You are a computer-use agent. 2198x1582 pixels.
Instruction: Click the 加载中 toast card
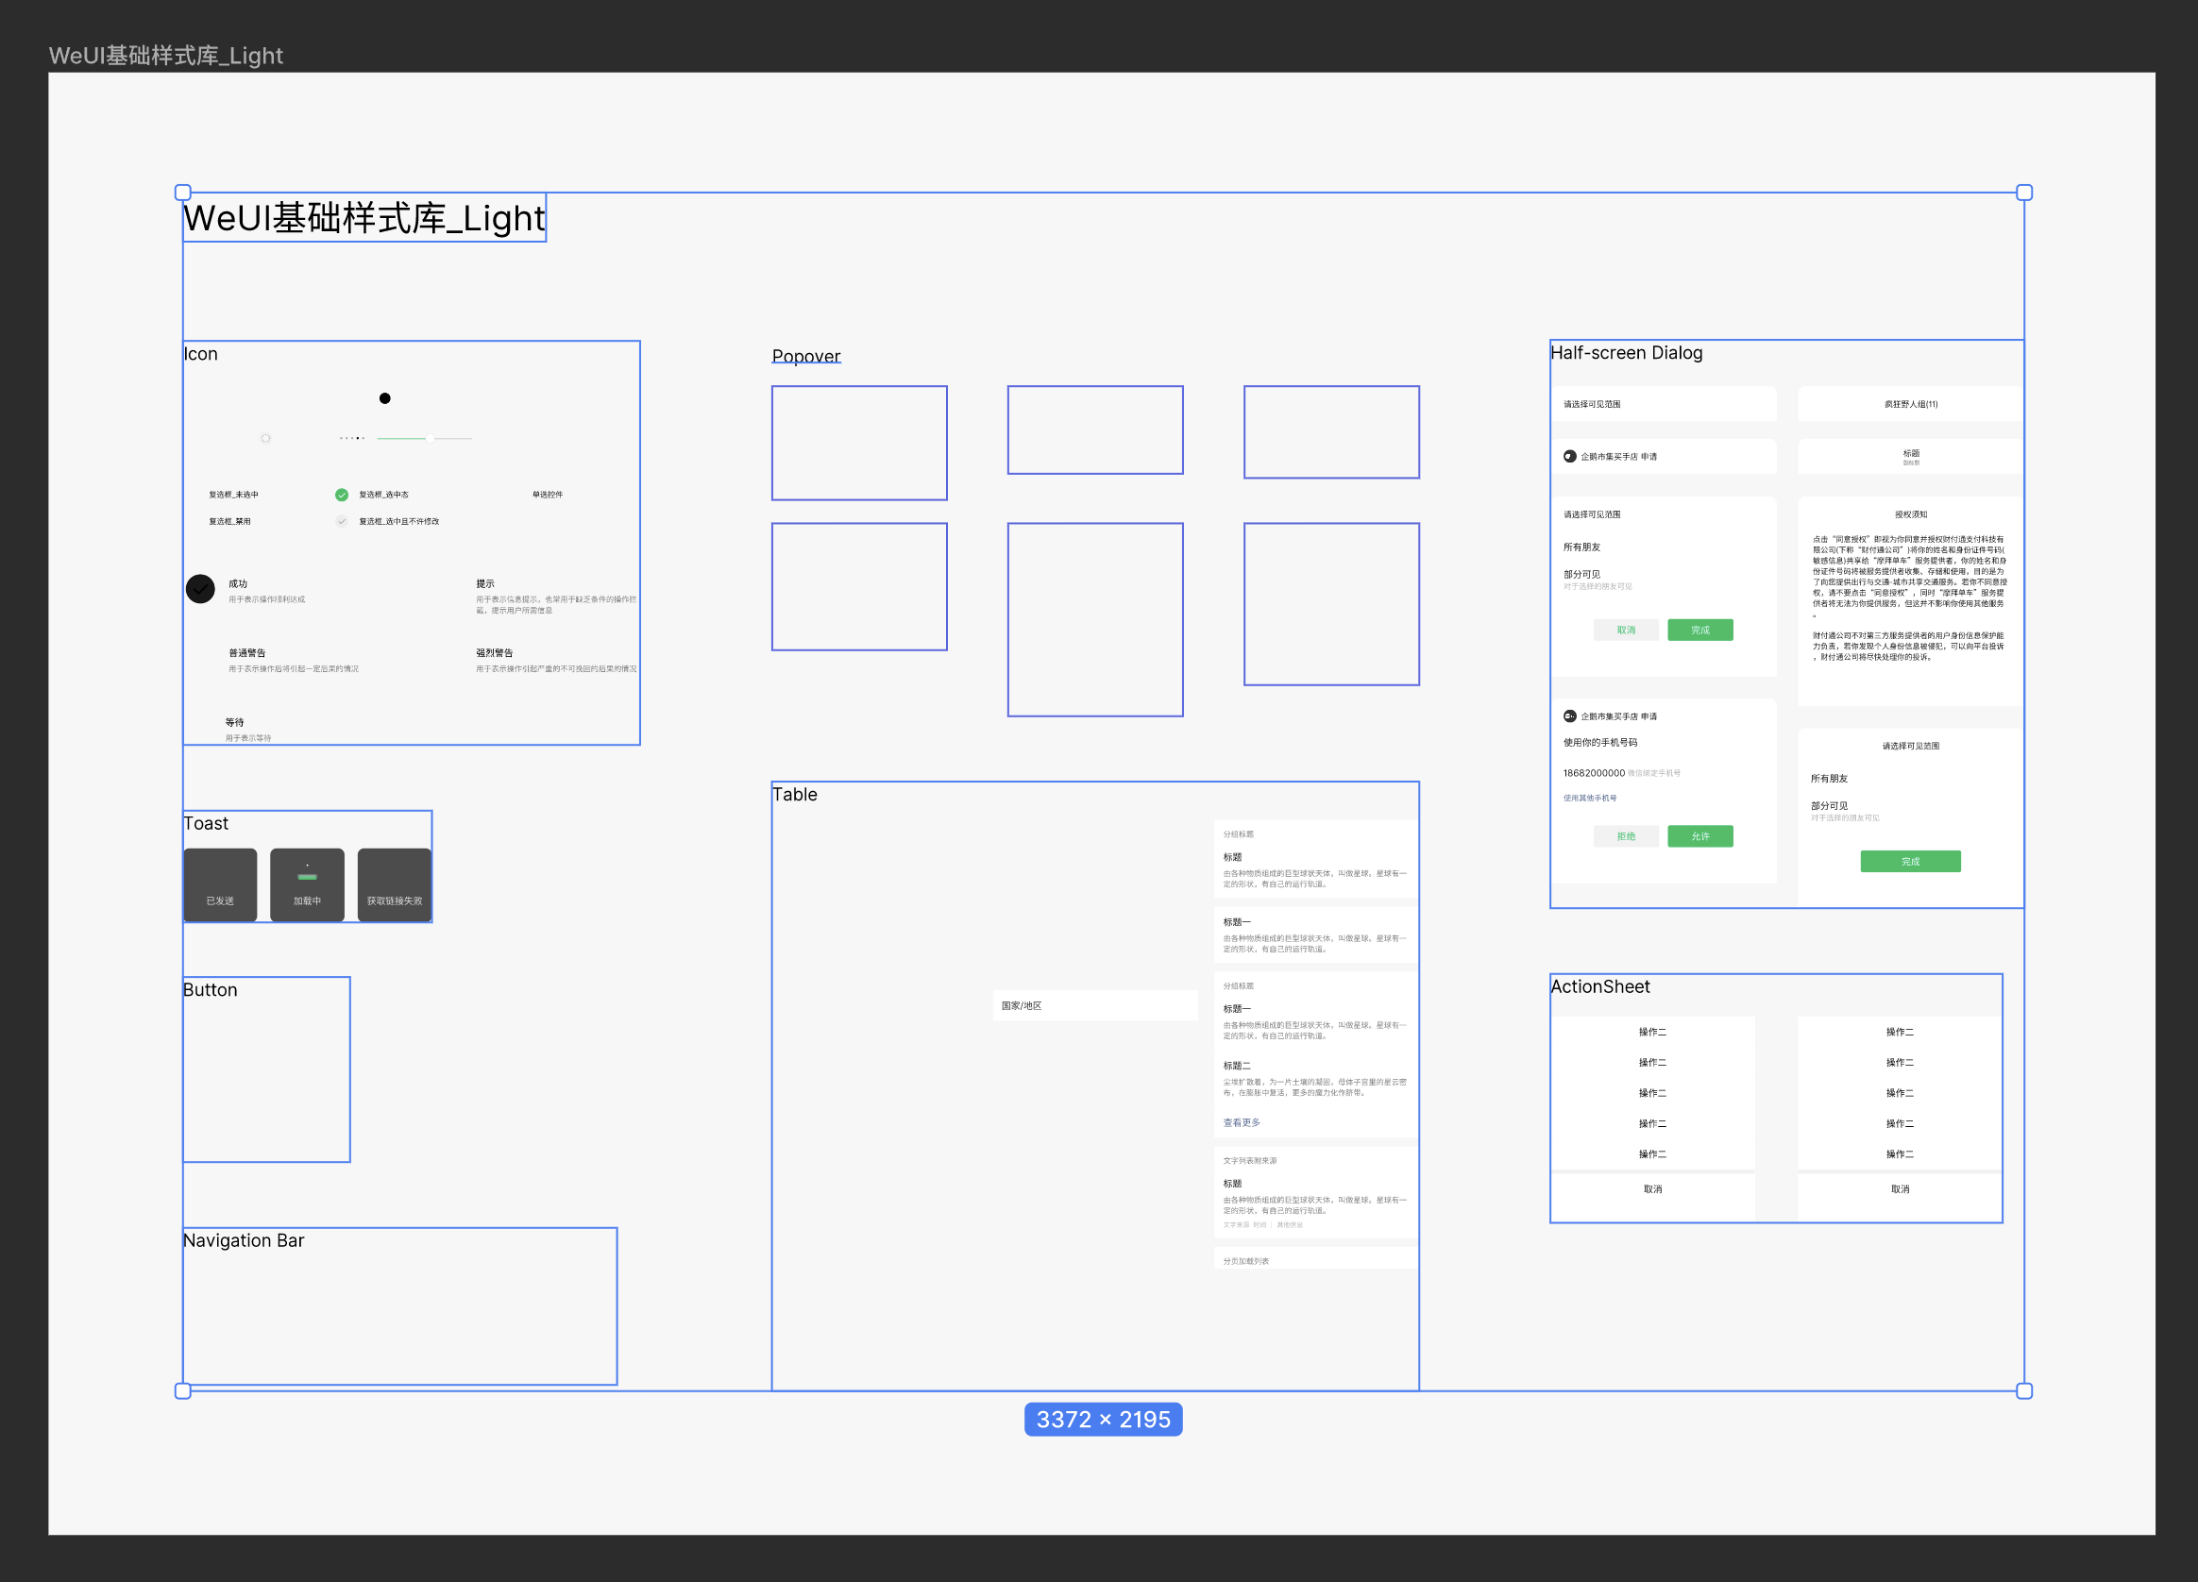pyautogui.click(x=307, y=884)
